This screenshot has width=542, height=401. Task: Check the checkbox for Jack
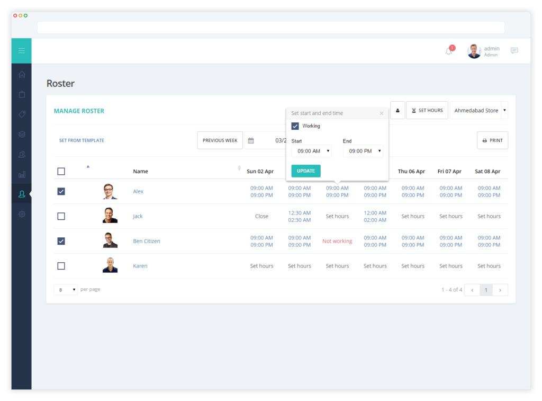[x=61, y=216]
